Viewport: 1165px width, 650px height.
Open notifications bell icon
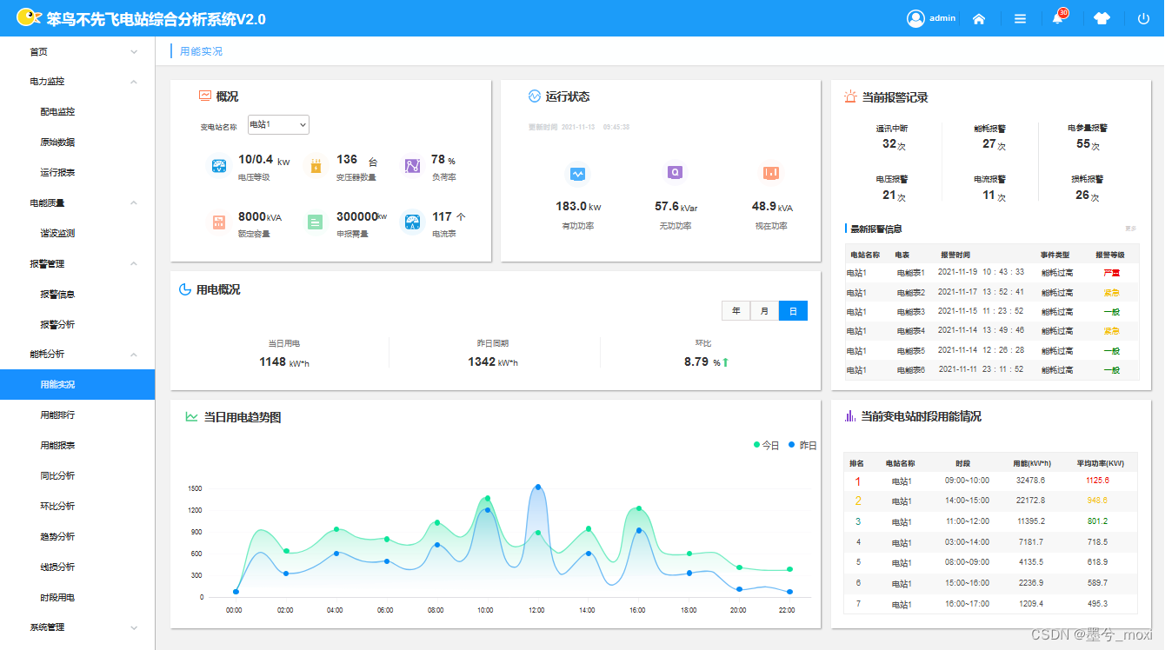[x=1058, y=18]
